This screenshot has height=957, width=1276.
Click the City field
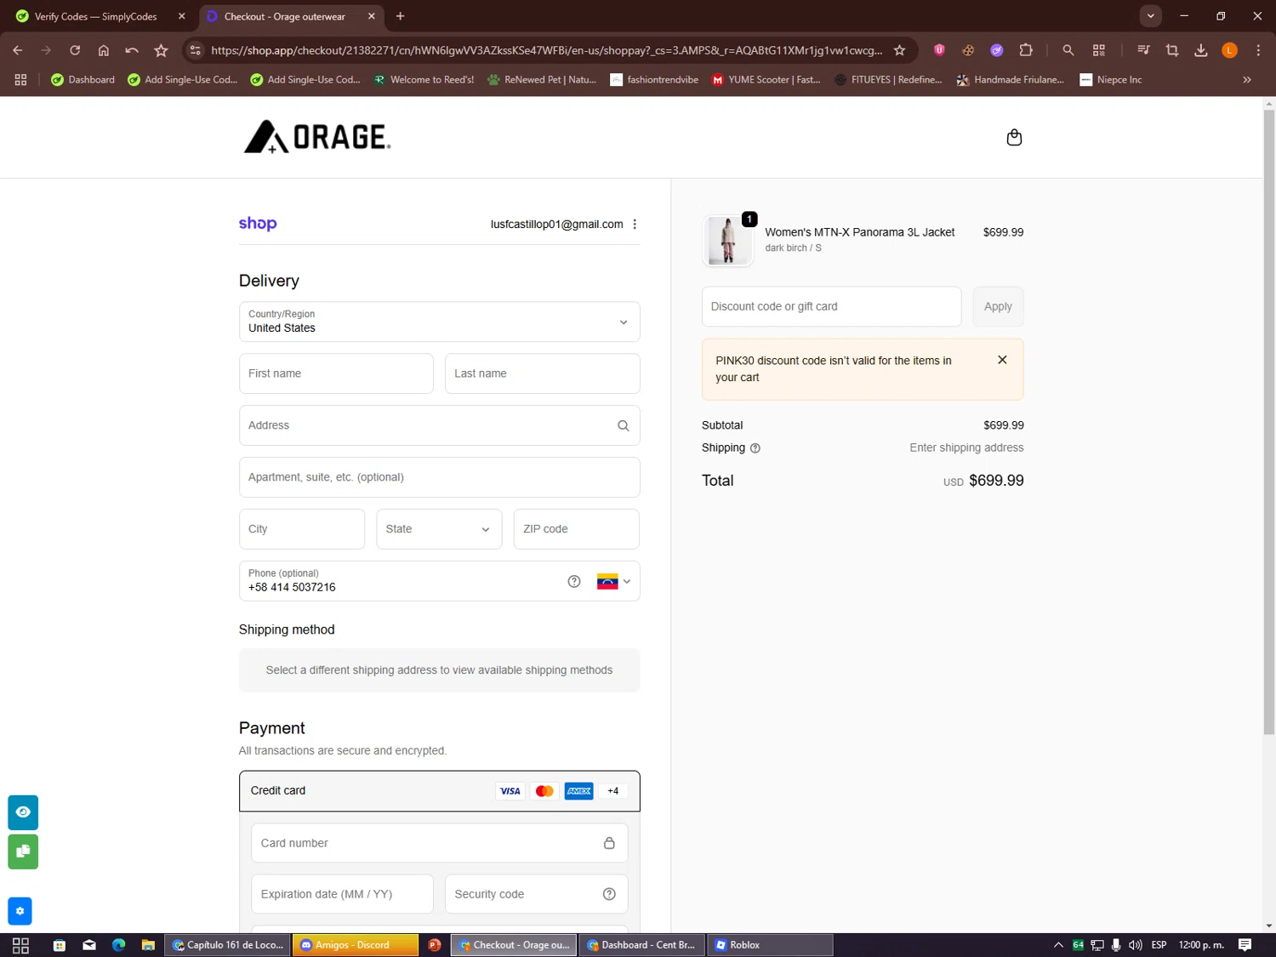point(302,529)
